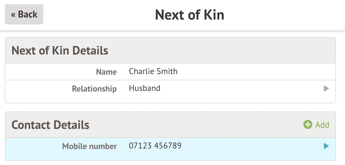Click the green plus circle icon
The image size is (345, 165).
click(x=308, y=125)
